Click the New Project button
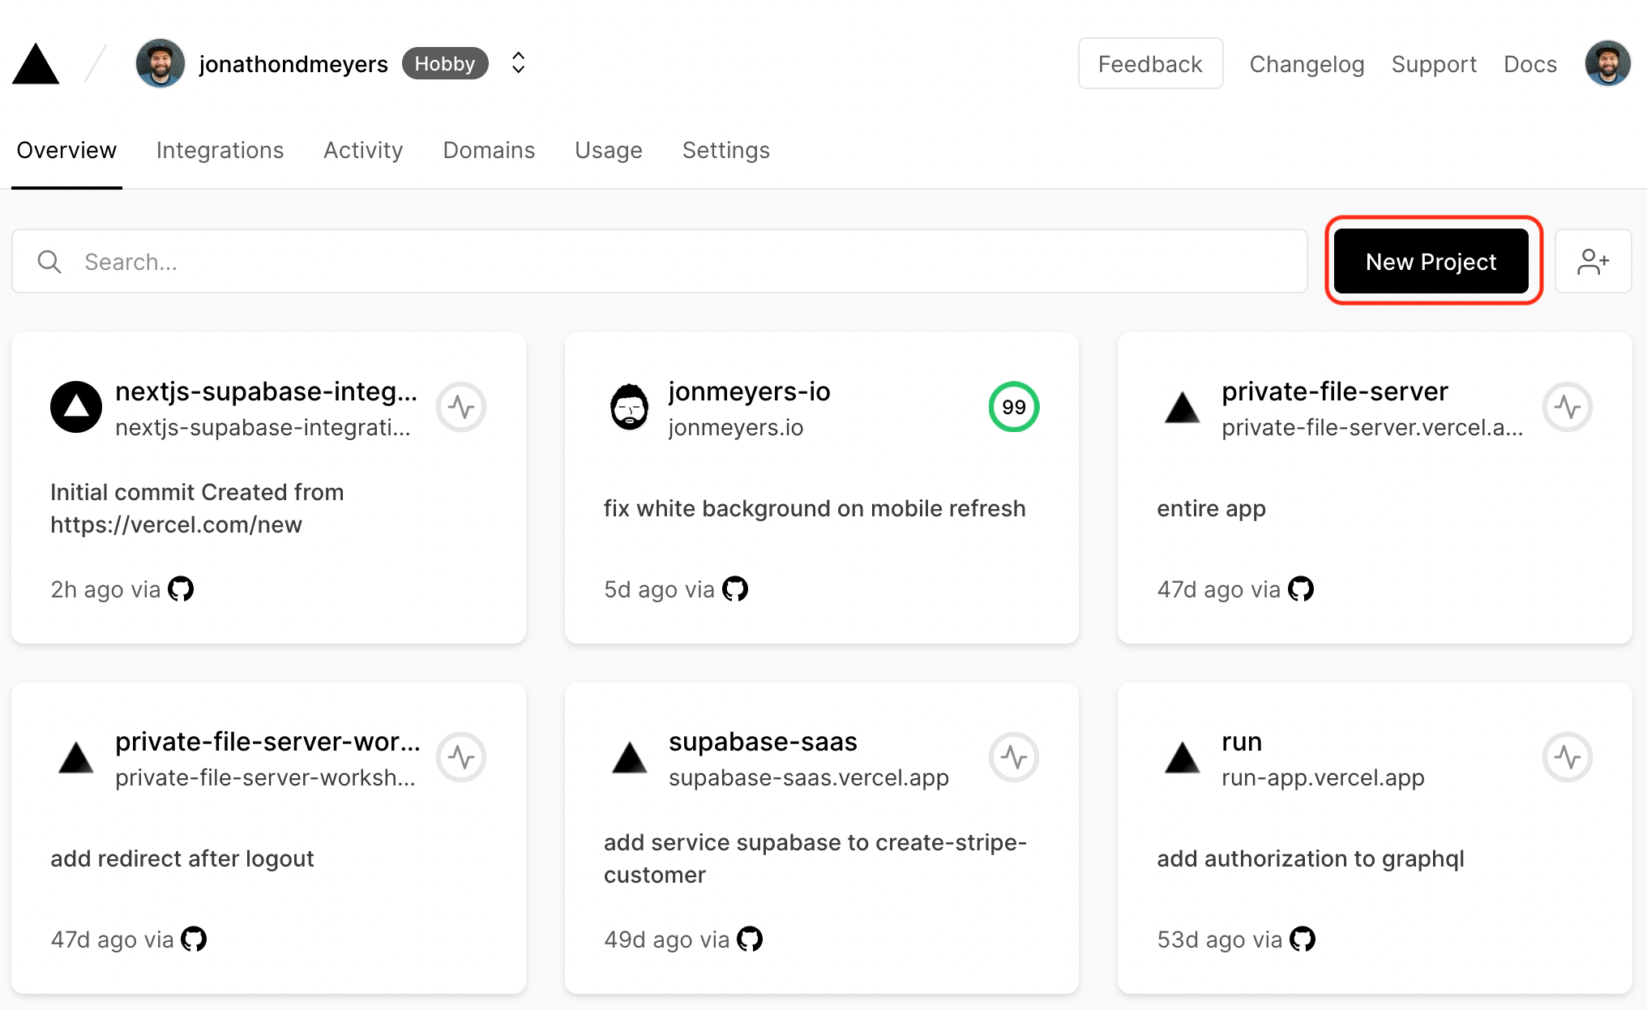Viewport: 1647px width, 1010px height. 1431,261
